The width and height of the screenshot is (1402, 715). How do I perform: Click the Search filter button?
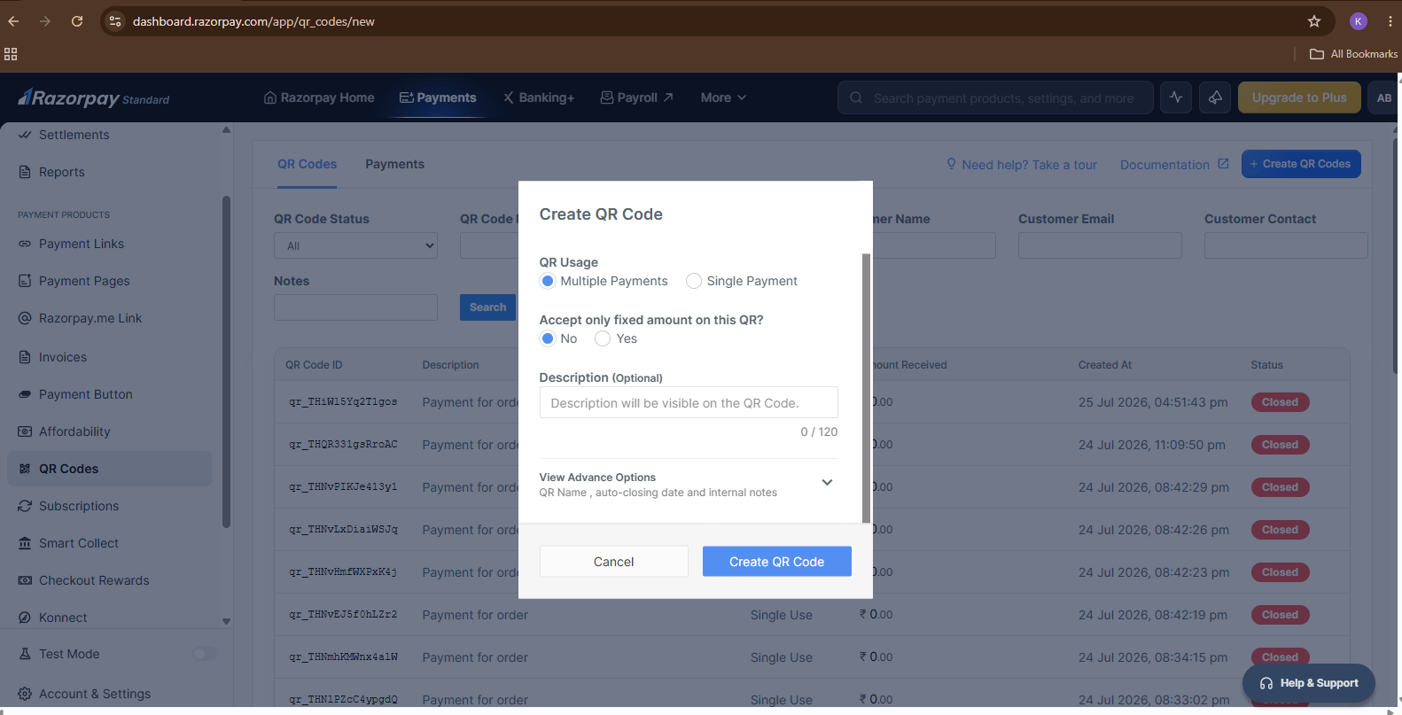pyautogui.click(x=487, y=307)
